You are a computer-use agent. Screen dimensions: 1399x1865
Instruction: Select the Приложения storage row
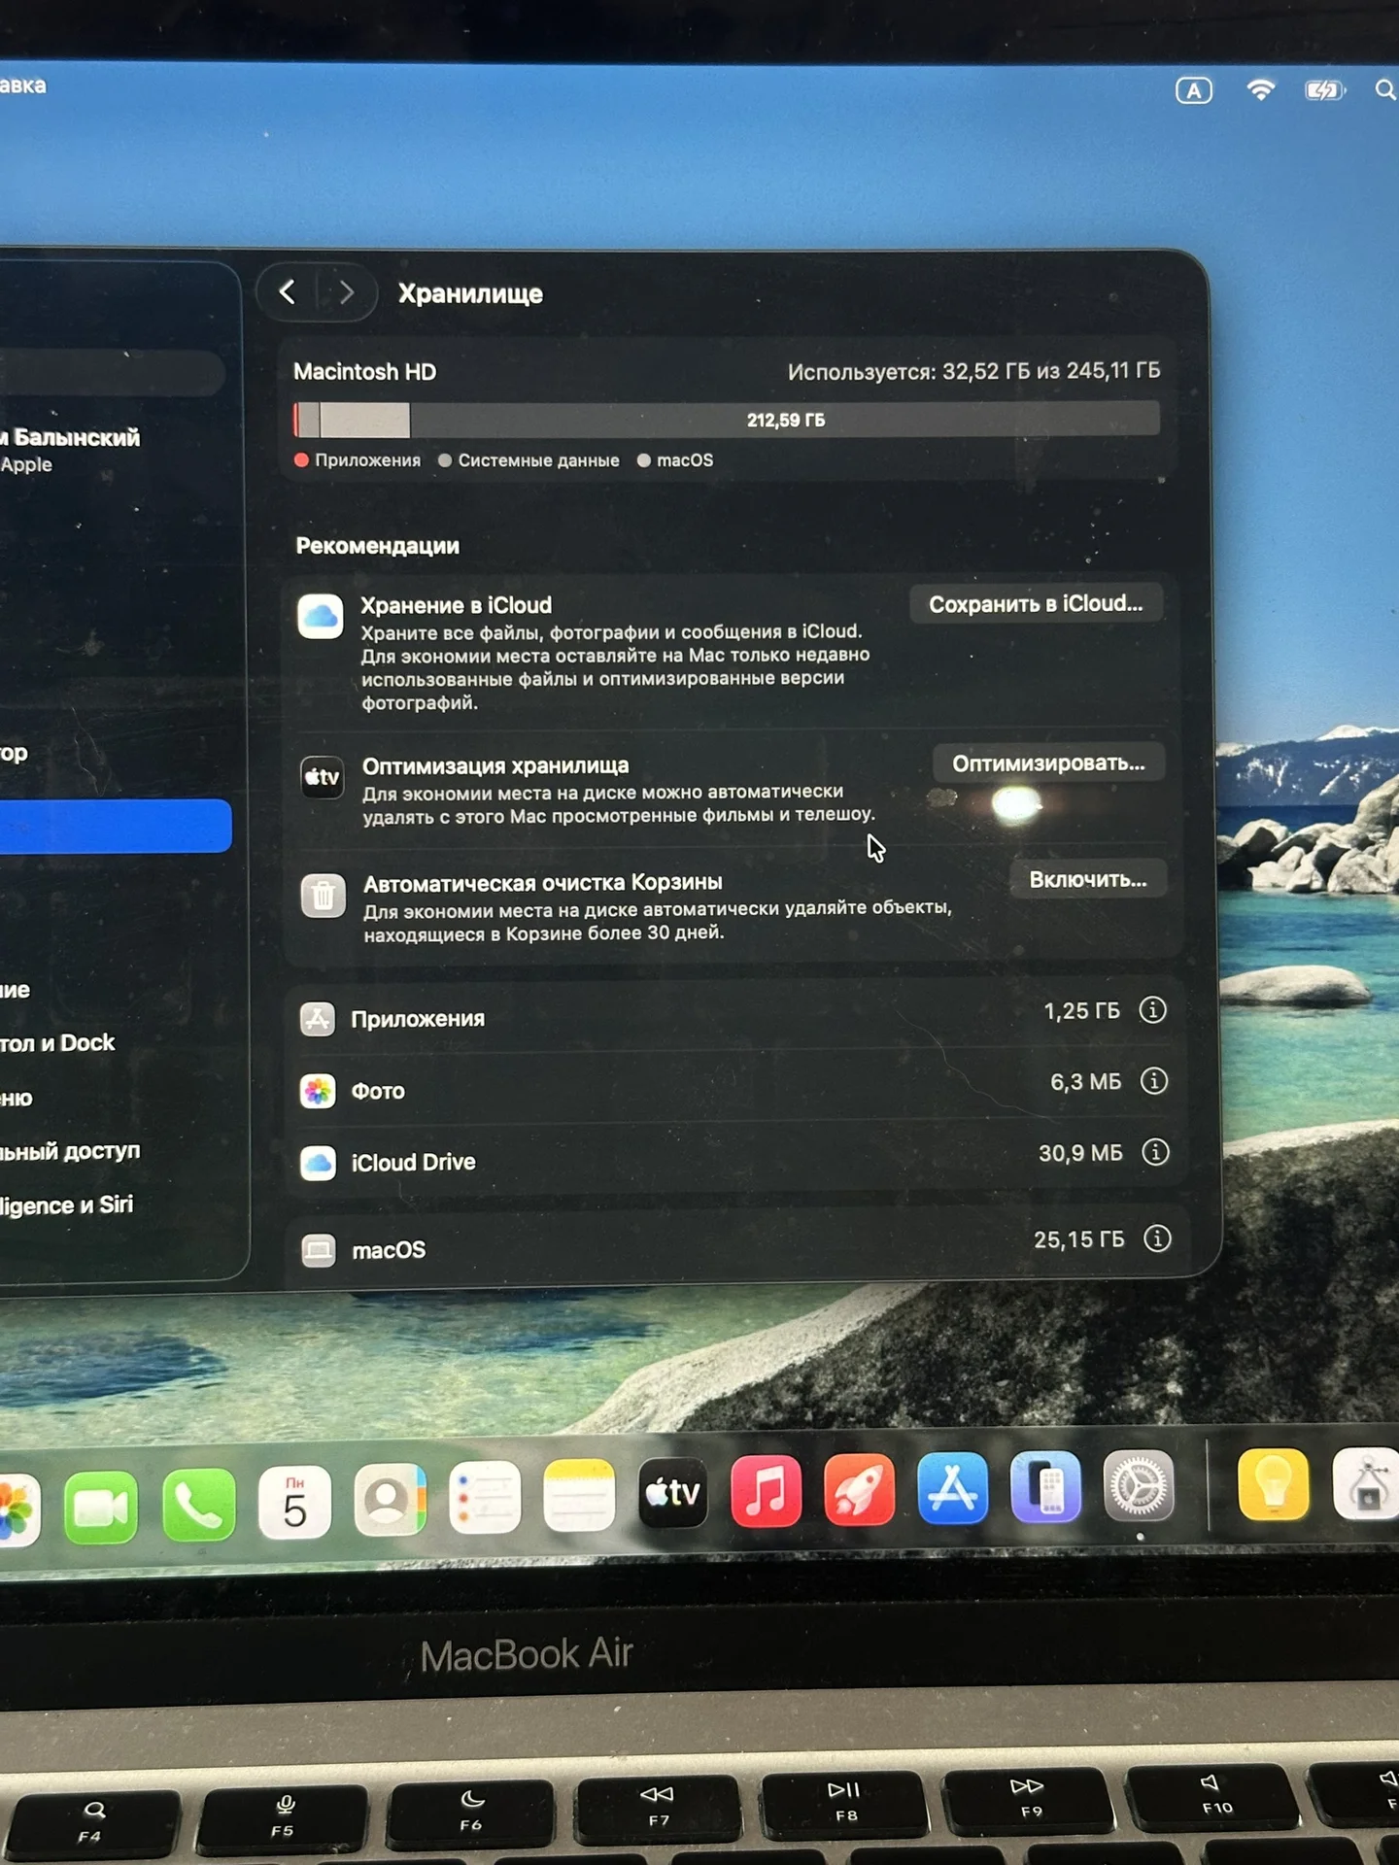tap(734, 1017)
